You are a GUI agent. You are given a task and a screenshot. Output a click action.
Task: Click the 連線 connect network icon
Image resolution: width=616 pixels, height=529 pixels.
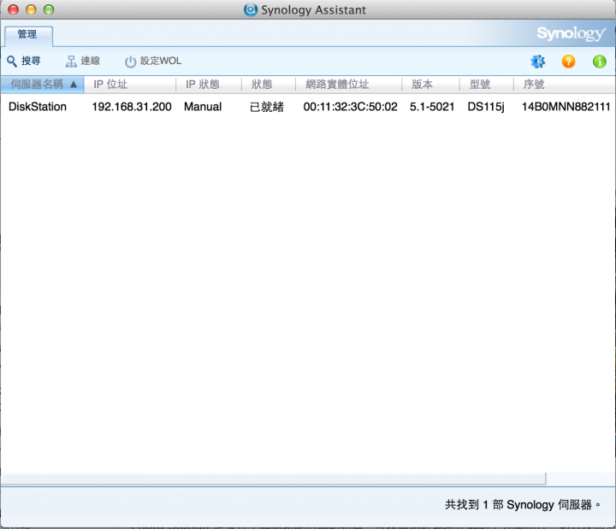pyautogui.click(x=71, y=62)
